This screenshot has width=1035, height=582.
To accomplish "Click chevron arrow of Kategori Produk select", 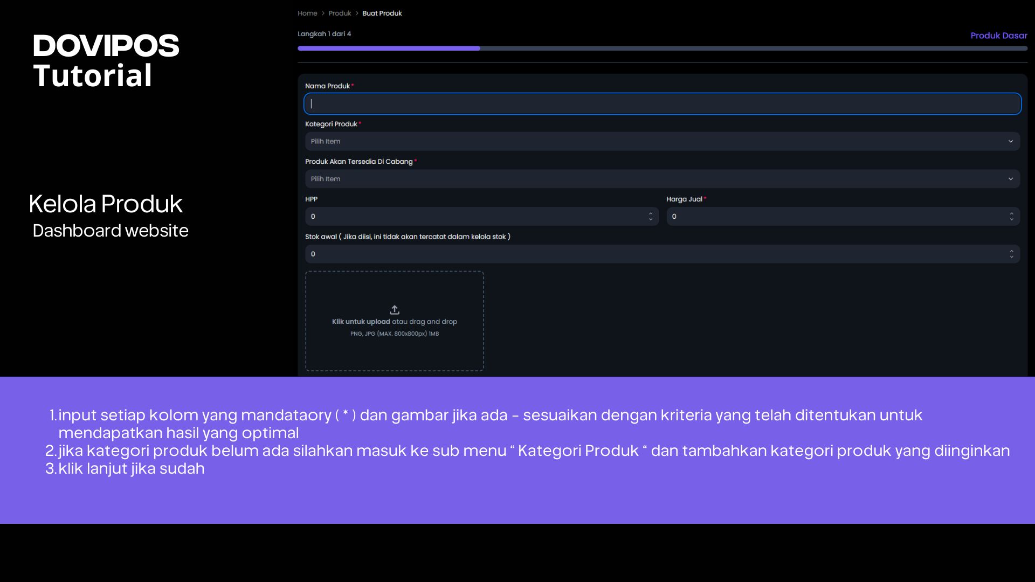I will click(1011, 141).
